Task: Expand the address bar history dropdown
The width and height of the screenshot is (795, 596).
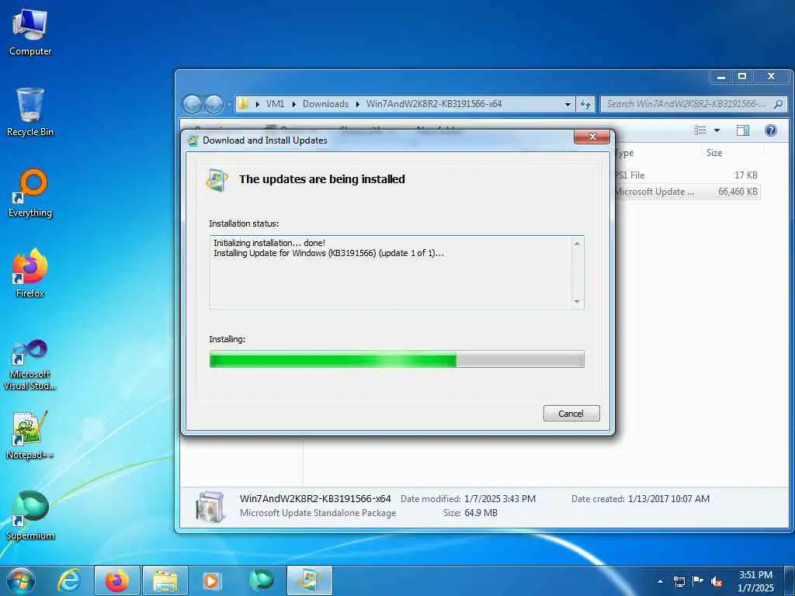Action: pyautogui.click(x=568, y=105)
